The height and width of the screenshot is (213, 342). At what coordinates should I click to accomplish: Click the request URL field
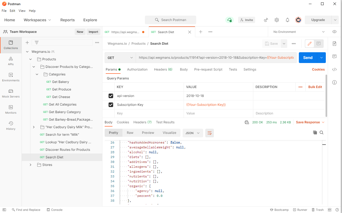(216, 58)
